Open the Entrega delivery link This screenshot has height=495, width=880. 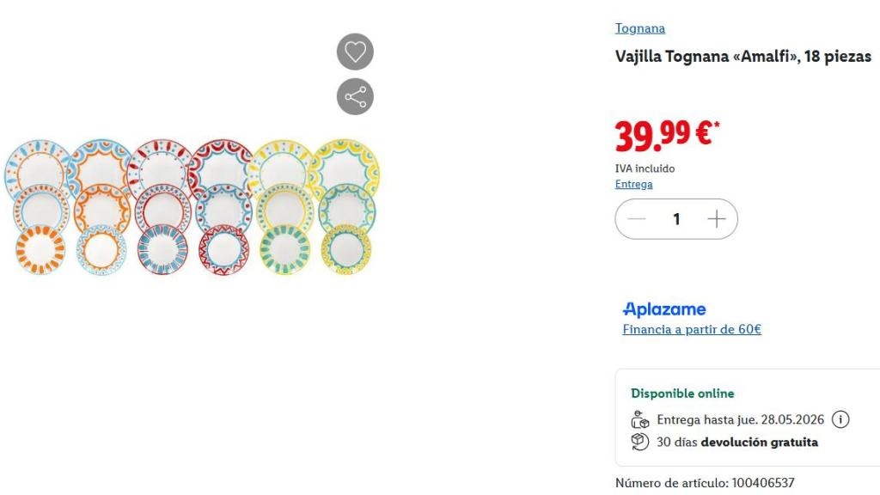633,184
